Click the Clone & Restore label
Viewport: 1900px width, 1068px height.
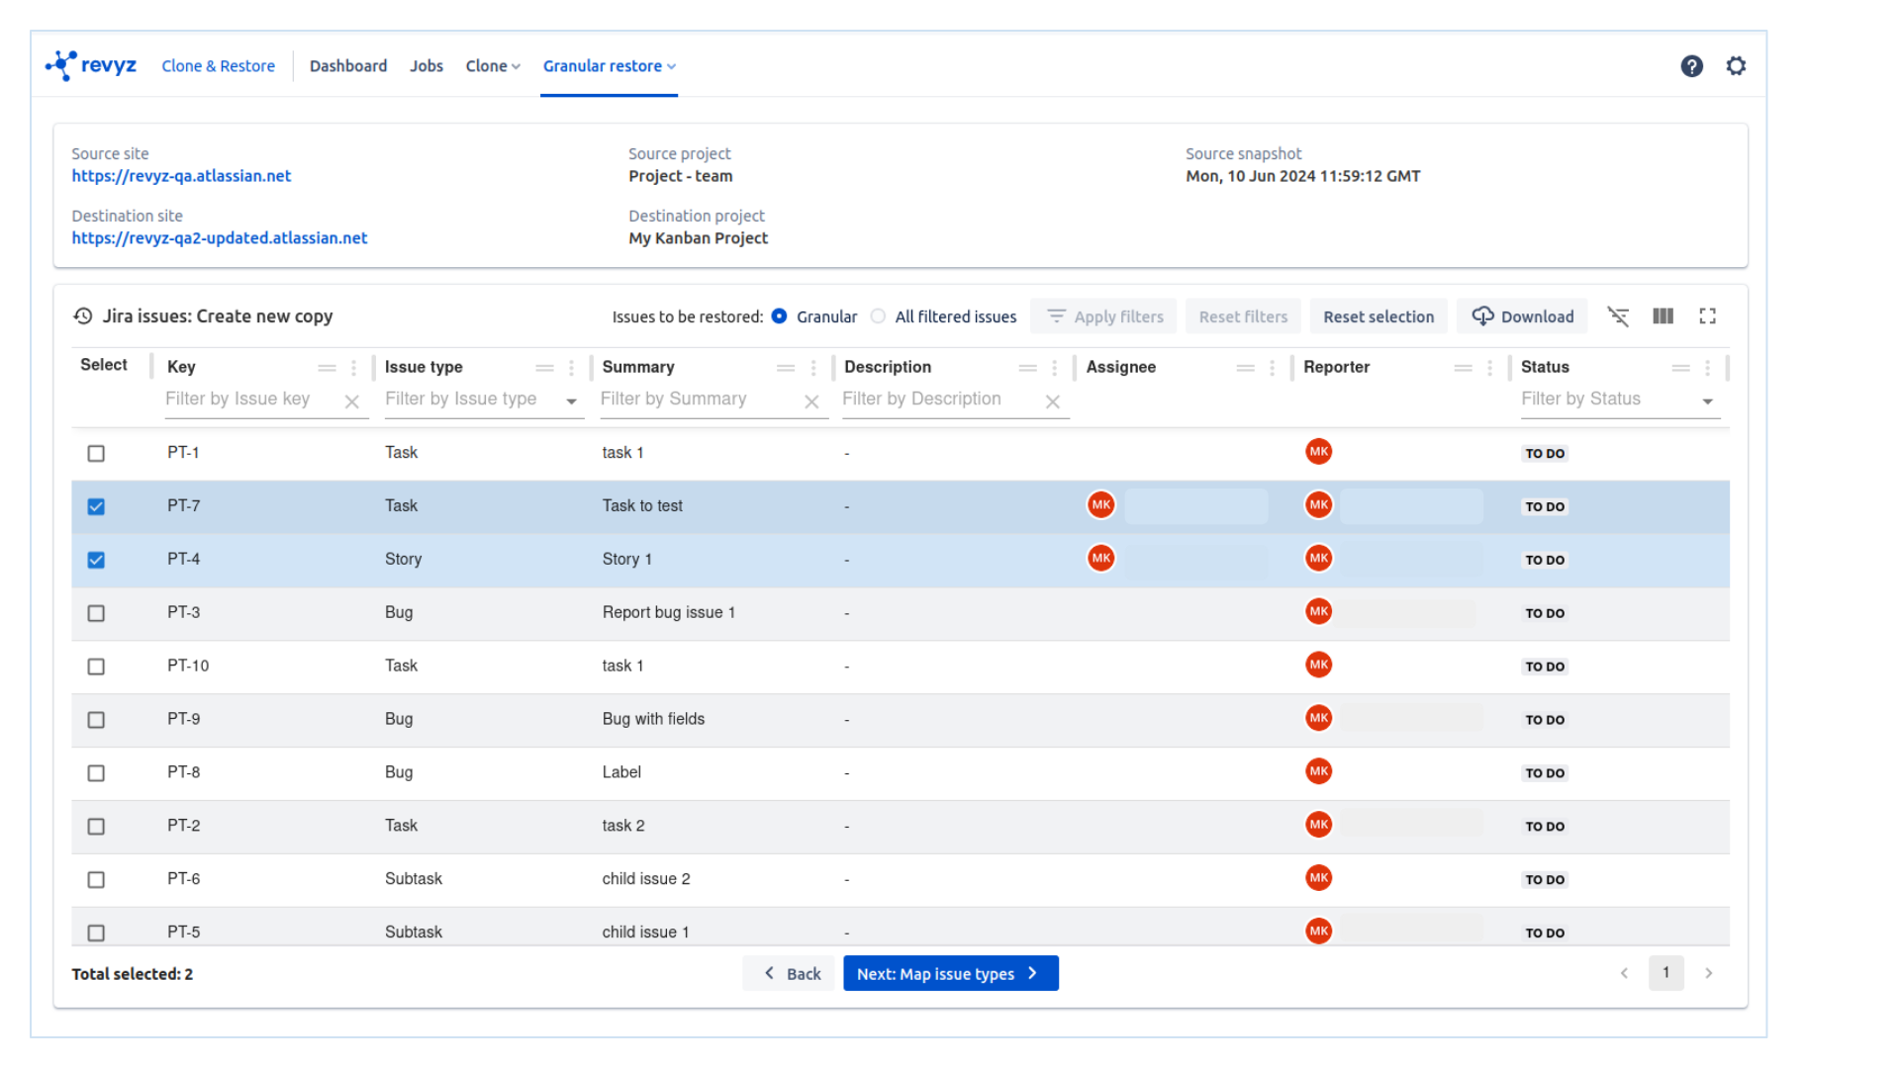point(218,66)
